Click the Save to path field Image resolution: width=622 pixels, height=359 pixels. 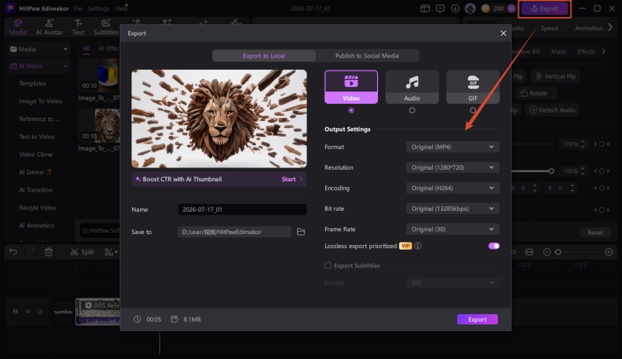[235, 232]
